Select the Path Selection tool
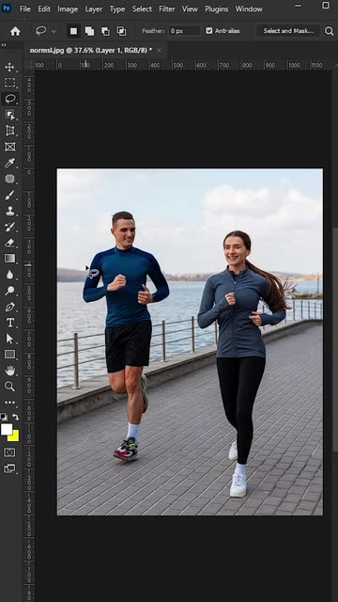The width and height of the screenshot is (338, 602). [x=9, y=339]
